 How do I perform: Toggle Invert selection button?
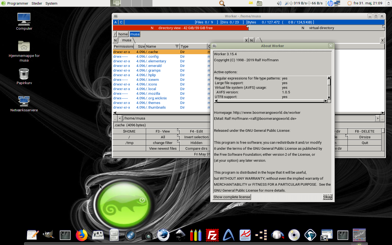[196, 137]
